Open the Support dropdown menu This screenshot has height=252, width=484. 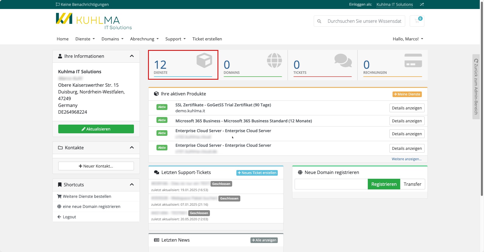click(176, 39)
